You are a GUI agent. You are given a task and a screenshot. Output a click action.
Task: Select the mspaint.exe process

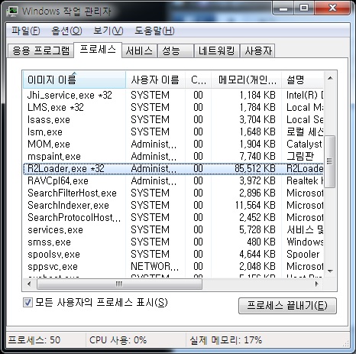[x=173, y=156]
